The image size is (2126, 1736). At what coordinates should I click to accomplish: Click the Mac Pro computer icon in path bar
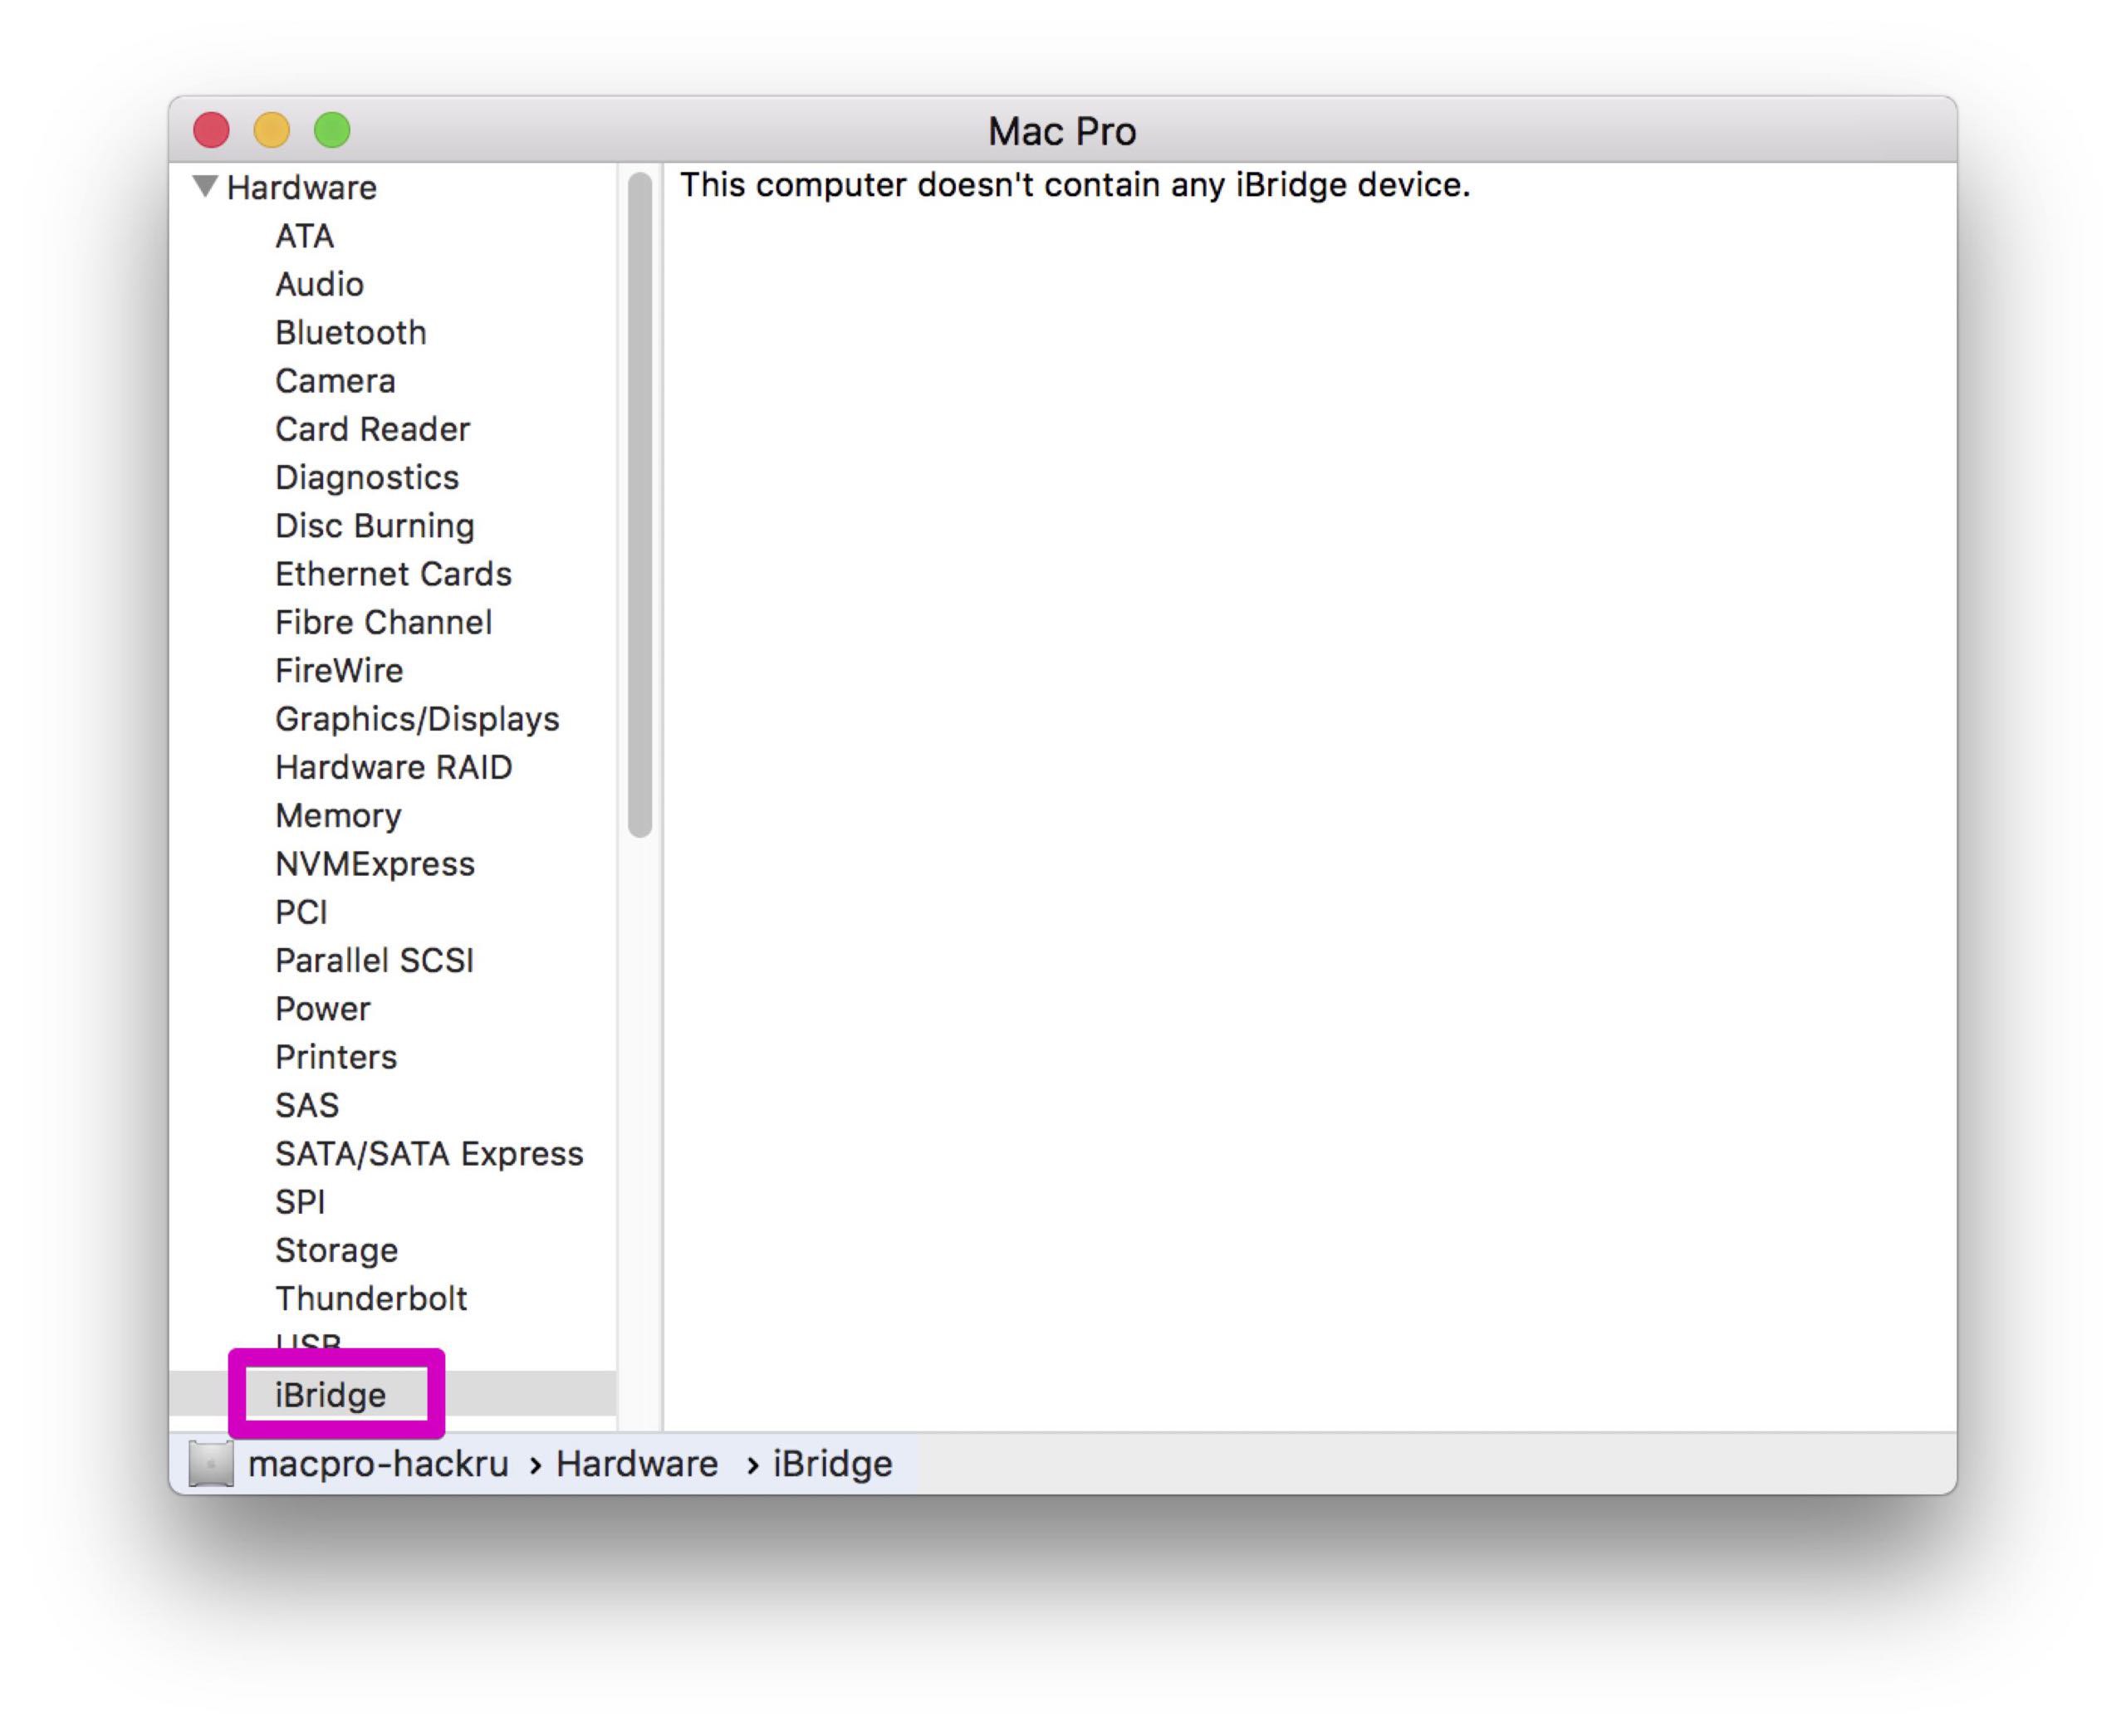(x=211, y=1464)
